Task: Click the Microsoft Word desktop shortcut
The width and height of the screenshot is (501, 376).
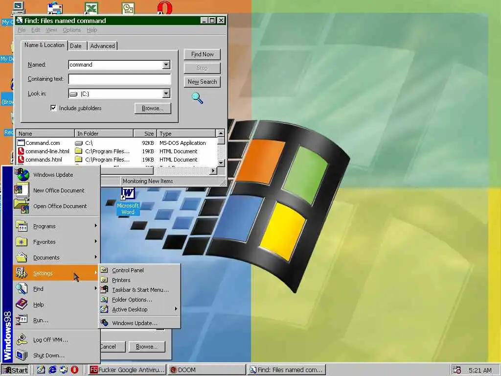Action: pos(128,201)
